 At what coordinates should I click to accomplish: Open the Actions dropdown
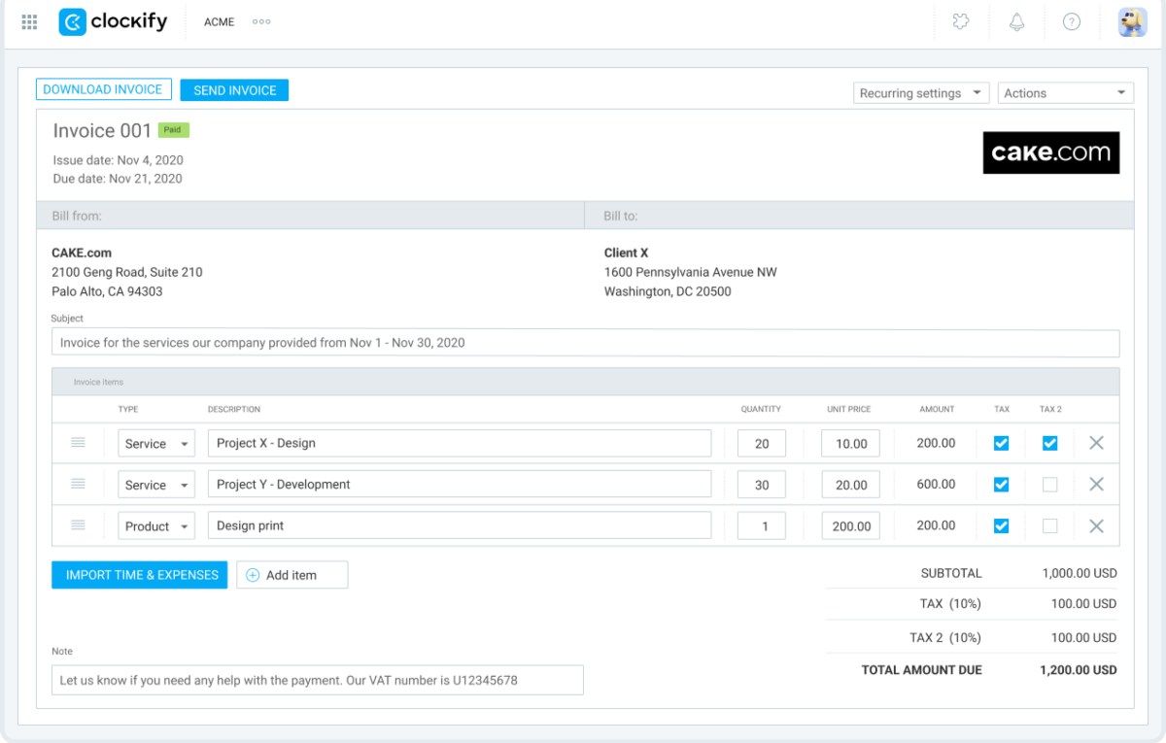pos(1066,93)
